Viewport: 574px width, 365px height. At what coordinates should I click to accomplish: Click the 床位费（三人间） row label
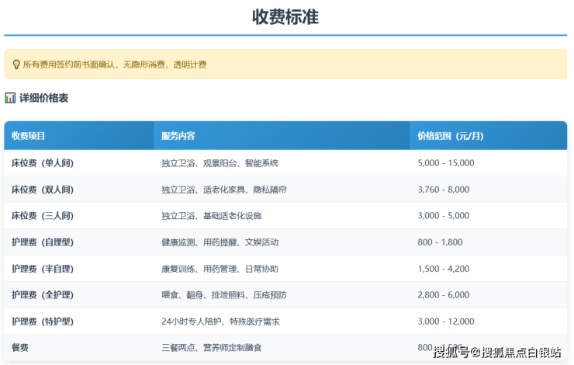pyautogui.click(x=43, y=216)
